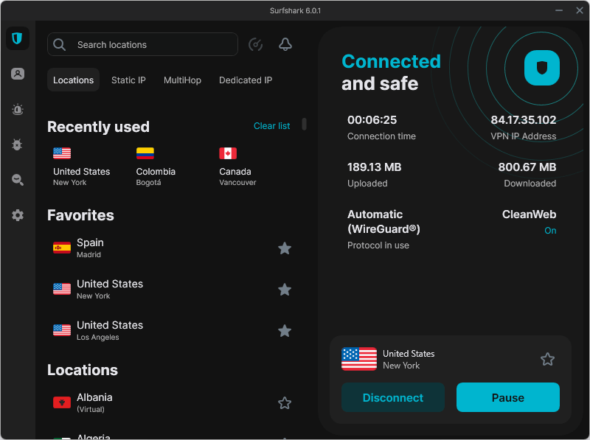
Task: Click the Search locations field
Action: point(142,44)
